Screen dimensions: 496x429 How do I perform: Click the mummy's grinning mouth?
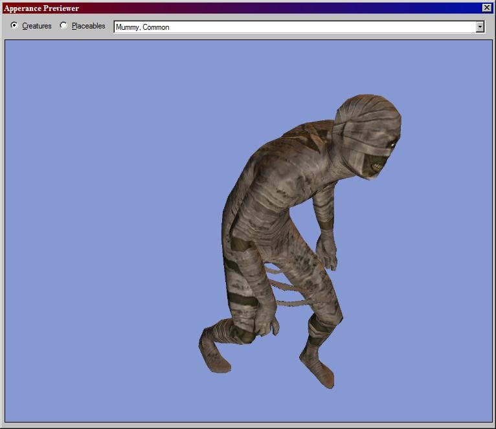[377, 168]
